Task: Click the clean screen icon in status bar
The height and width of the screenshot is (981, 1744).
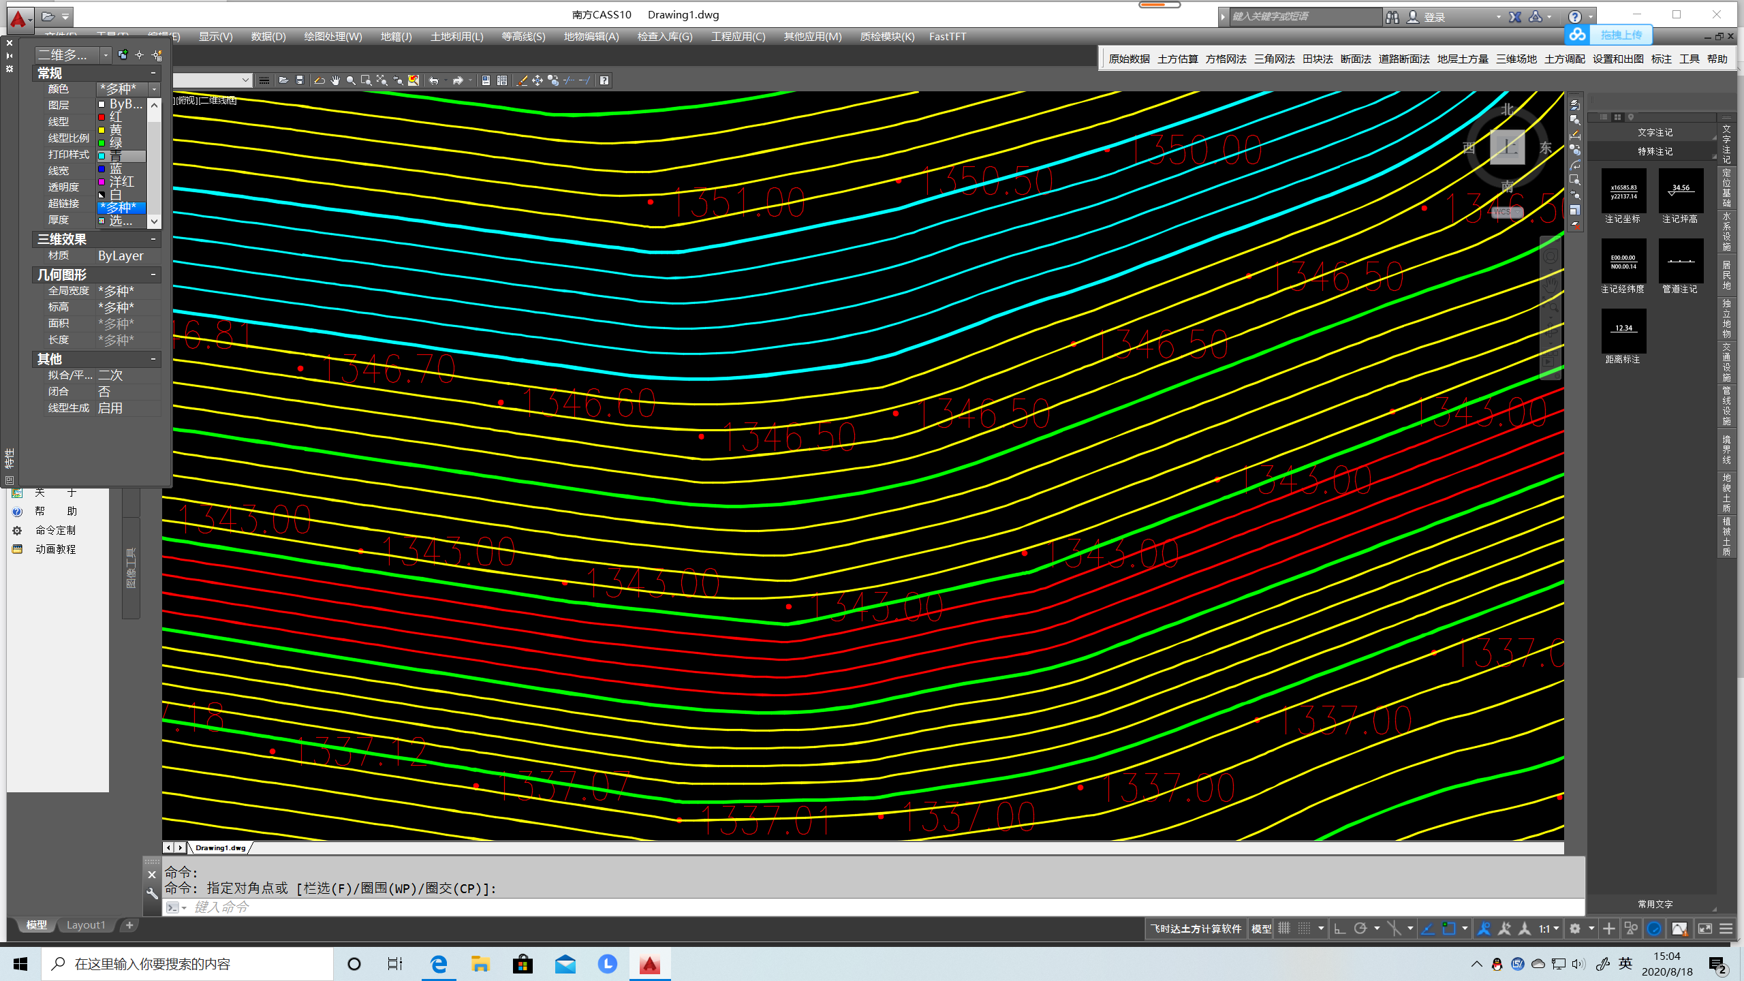Action: point(1705,929)
